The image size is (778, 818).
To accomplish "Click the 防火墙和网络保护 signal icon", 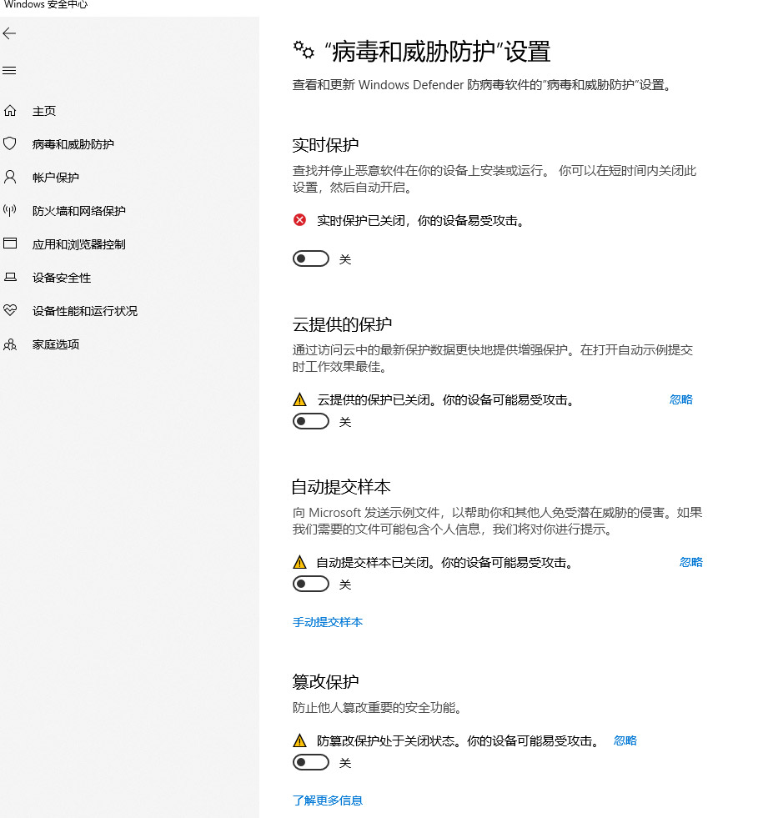I will point(10,211).
